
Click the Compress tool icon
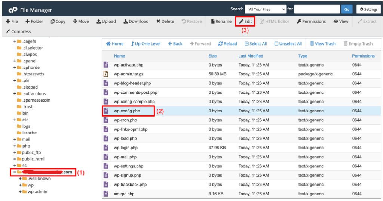coord(8,32)
